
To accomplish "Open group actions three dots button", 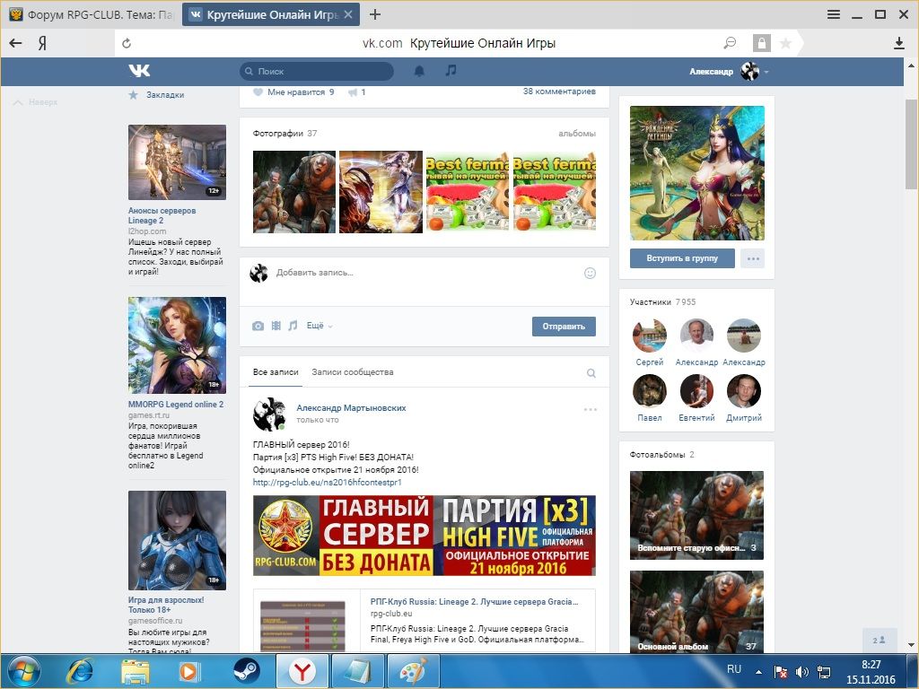I will 753,258.
